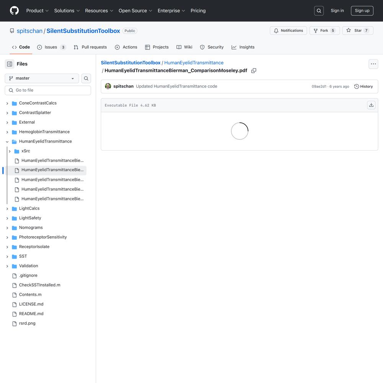Image resolution: width=383 pixels, height=383 pixels.
Task: Download the raw file icon
Action: click(x=371, y=105)
